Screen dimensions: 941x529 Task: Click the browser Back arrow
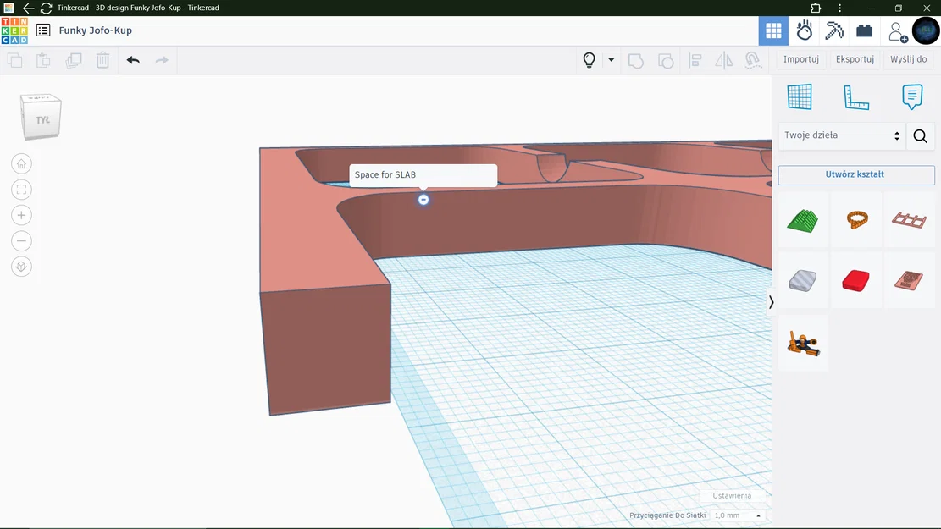tap(28, 8)
